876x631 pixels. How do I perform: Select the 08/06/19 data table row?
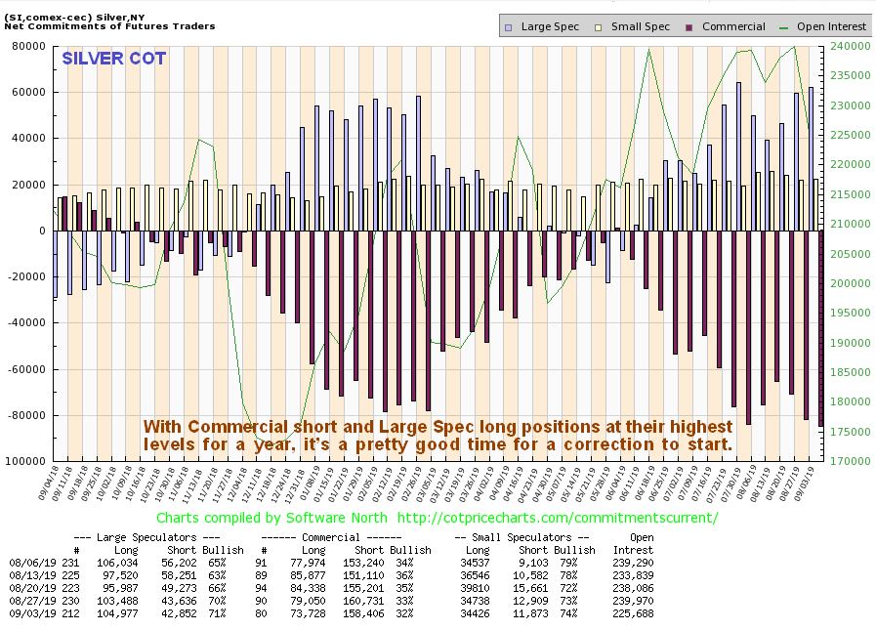(x=331, y=563)
